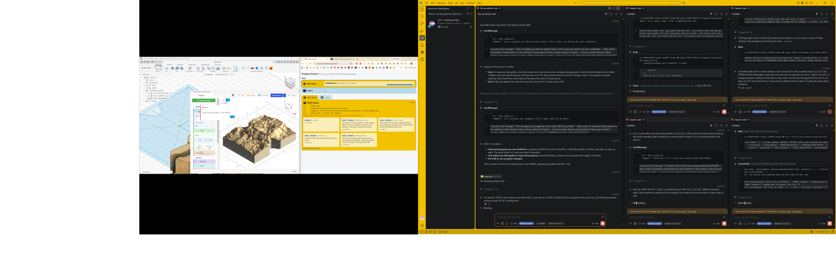Viewport: 836px width, 261px height.
Task: Open the gear on C/C++ Extension Pack
Action: pos(471,27)
